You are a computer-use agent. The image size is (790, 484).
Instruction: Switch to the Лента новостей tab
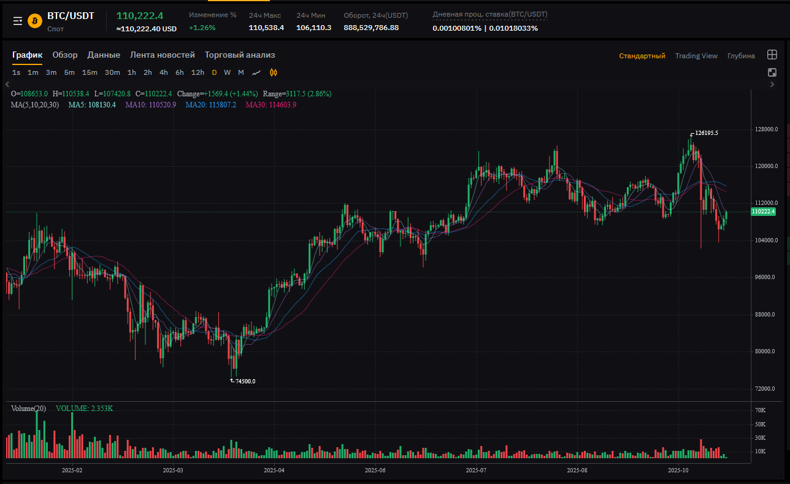click(x=162, y=55)
